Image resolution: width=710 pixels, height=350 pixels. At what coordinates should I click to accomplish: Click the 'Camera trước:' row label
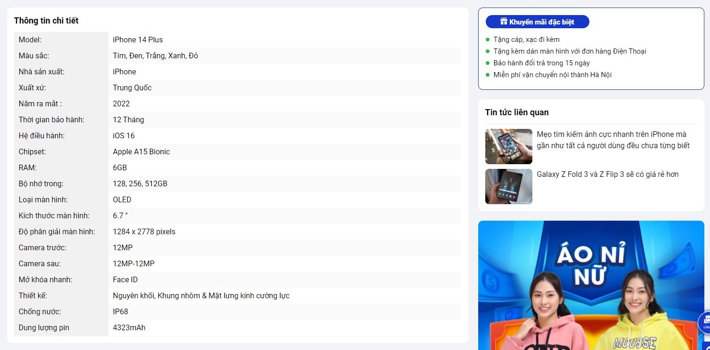pyautogui.click(x=42, y=248)
